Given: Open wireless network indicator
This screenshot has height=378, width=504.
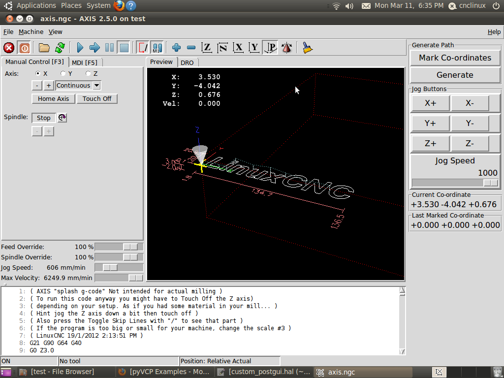Looking at the screenshot, I should (x=336, y=6).
